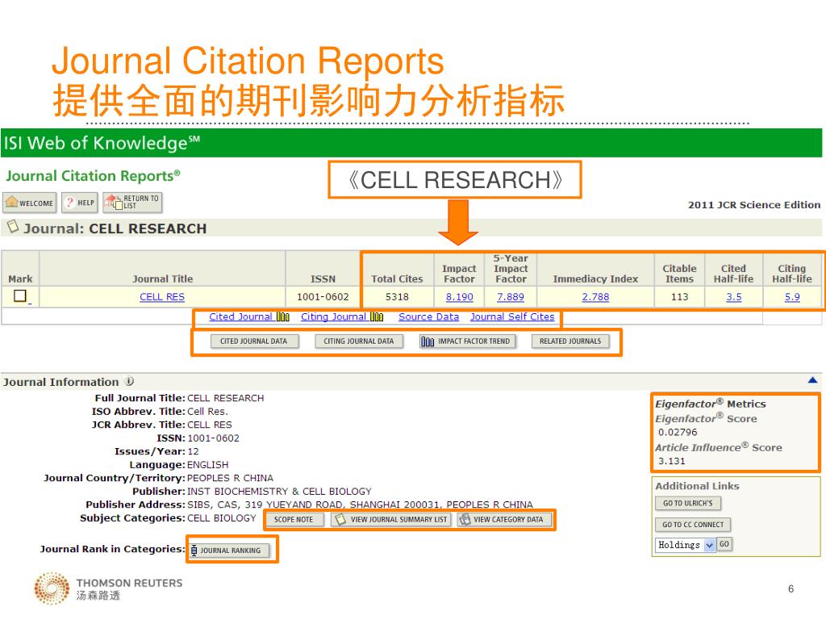
Task: Click the Go to CC Connect button
Action: [x=693, y=525]
